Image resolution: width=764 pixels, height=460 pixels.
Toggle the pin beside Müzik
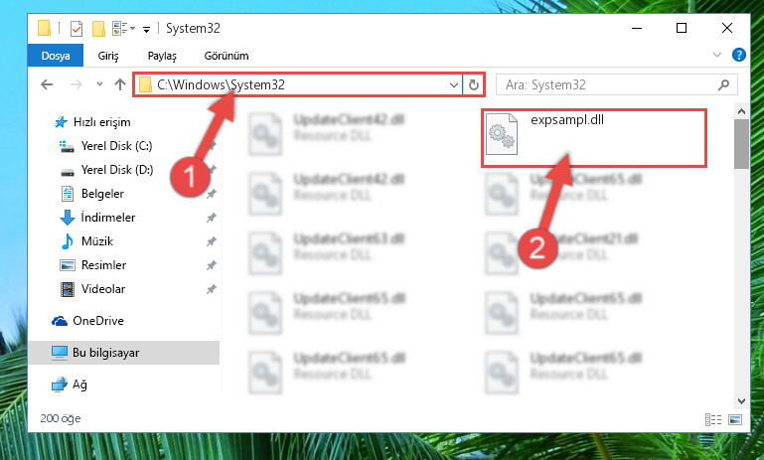coord(211,241)
